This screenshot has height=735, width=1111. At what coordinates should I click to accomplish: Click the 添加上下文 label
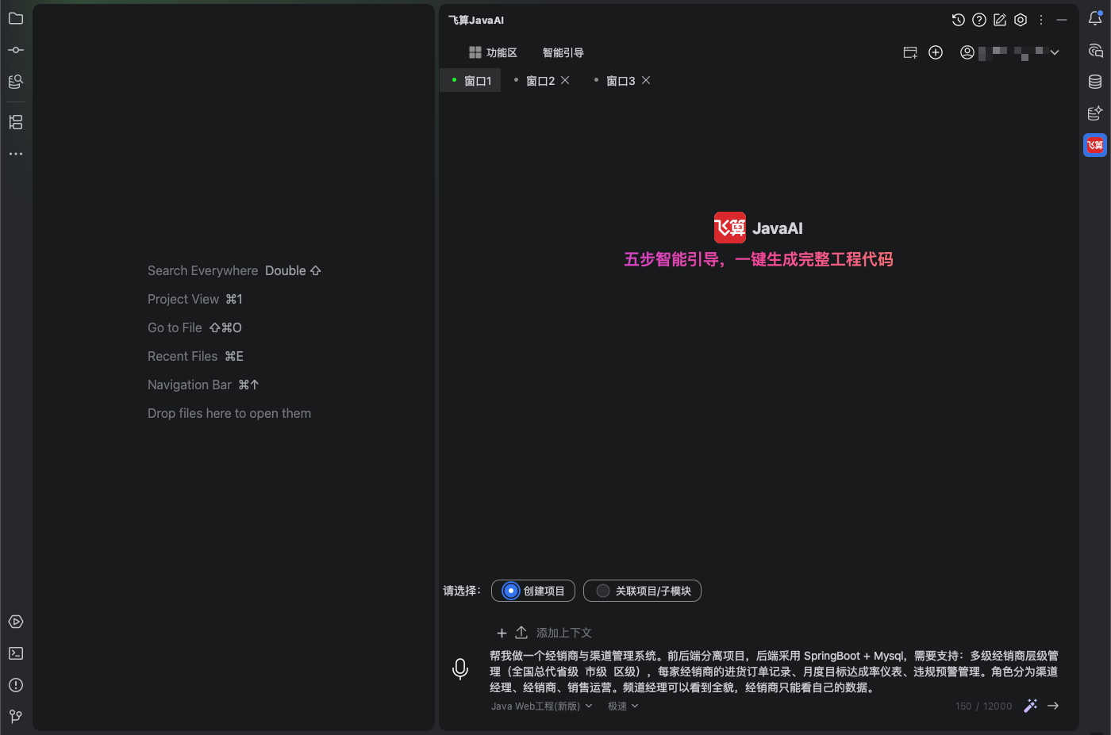564,633
